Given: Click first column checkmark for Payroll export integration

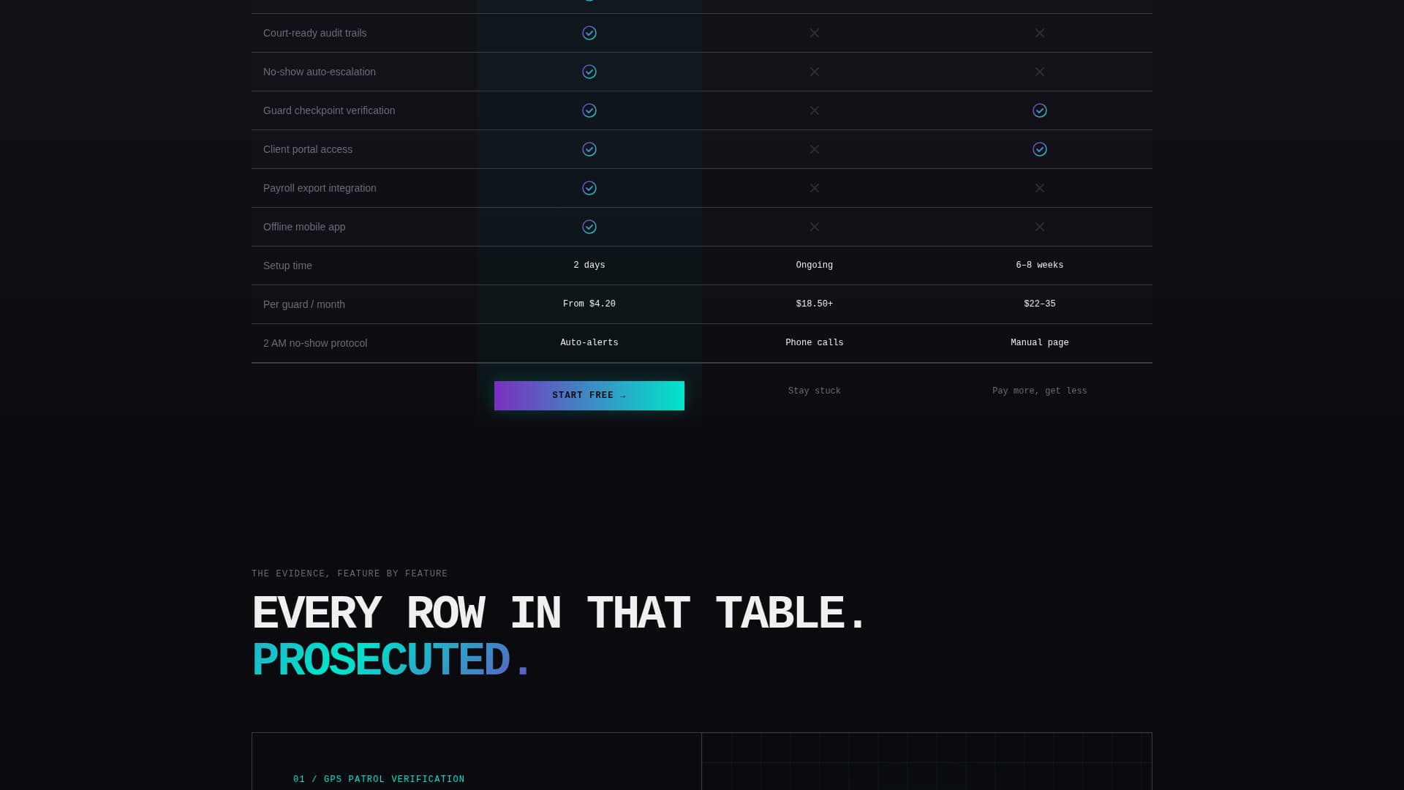Looking at the screenshot, I should (x=589, y=188).
